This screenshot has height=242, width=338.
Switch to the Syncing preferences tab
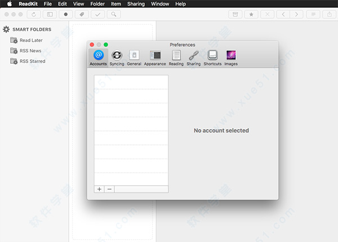(117, 58)
